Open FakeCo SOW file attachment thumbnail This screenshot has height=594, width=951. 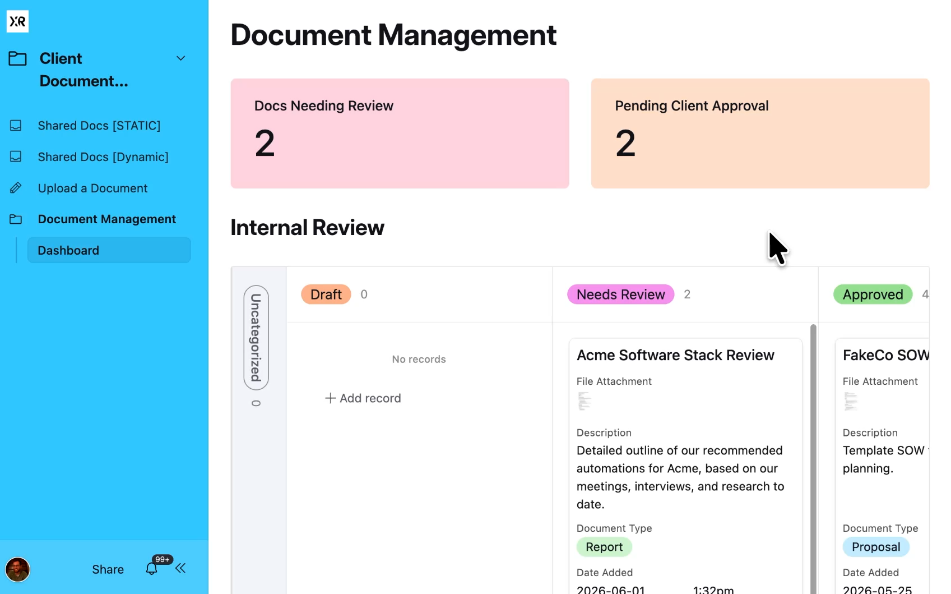[x=851, y=401]
